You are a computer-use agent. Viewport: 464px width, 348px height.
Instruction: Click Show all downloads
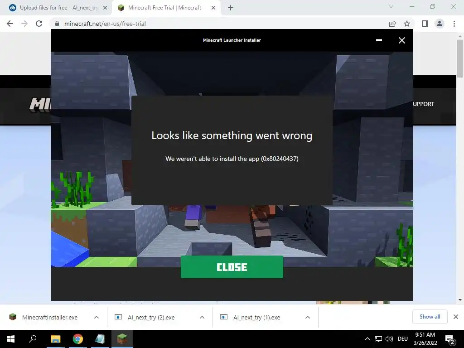(430, 317)
